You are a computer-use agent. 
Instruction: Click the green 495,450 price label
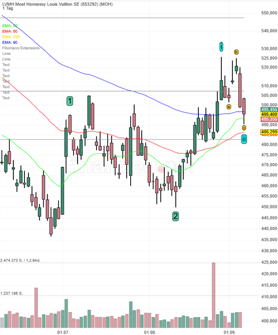[269, 110]
